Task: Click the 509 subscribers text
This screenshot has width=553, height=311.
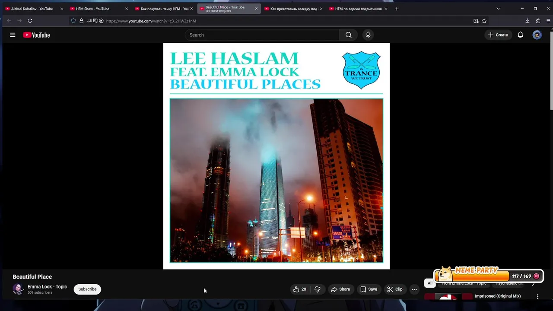Action: point(40,293)
